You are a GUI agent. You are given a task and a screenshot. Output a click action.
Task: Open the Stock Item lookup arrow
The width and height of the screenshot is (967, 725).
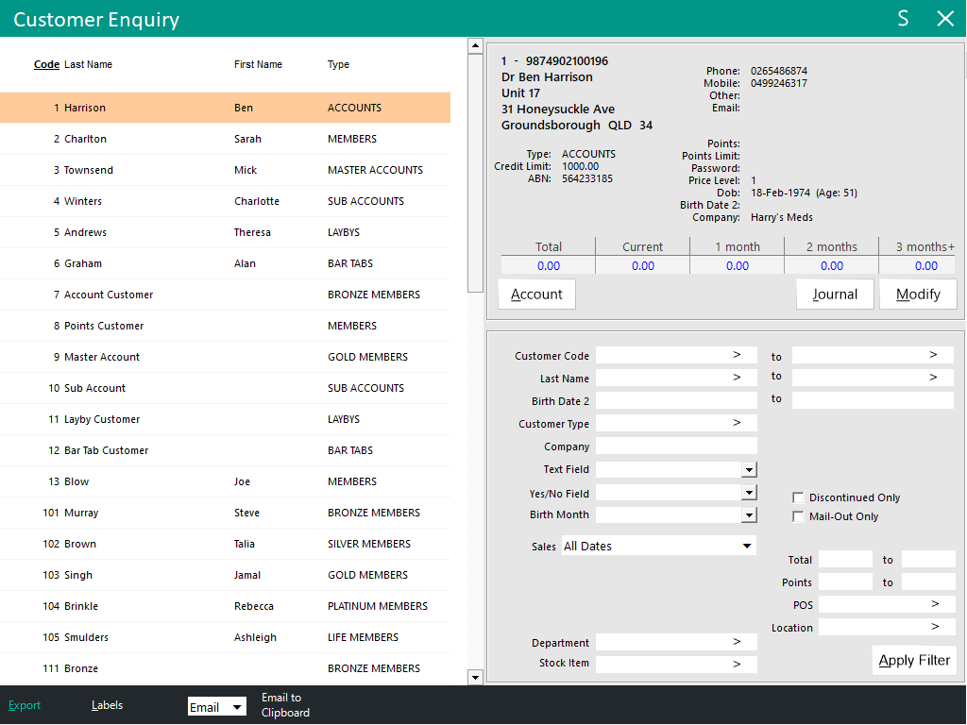[737, 664]
